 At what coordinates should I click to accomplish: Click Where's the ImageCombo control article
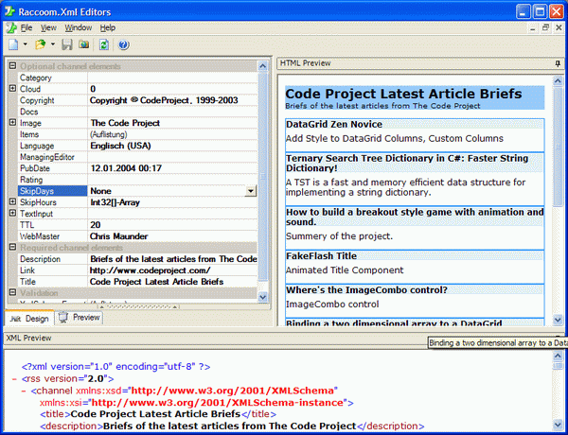click(366, 290)
